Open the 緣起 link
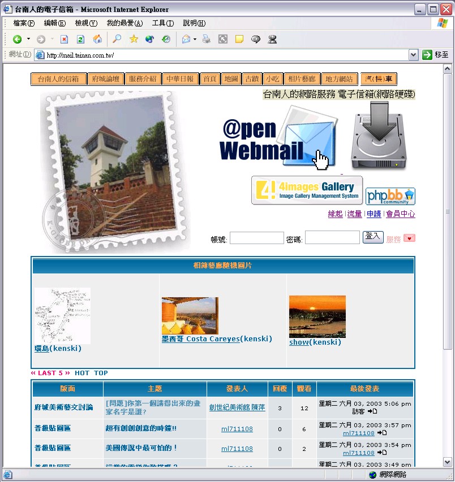Viewport: 455px width, 482px height. [335, 214]
